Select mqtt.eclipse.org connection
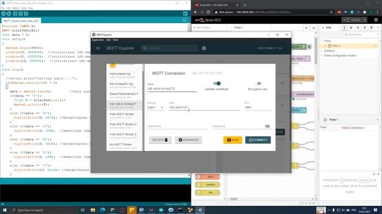 click(x=124, y=75)
